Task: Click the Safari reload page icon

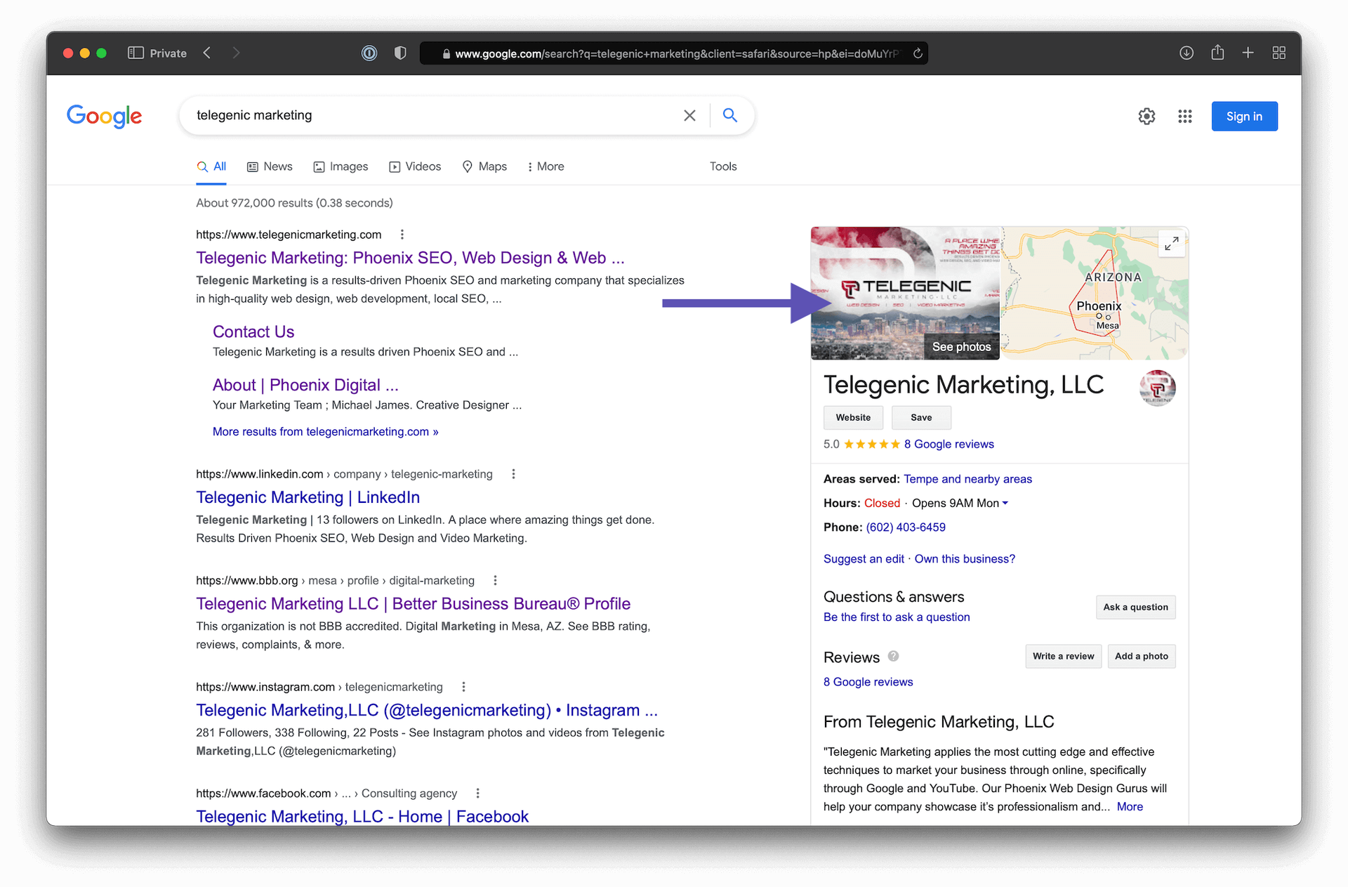Action: [x=918, y=53]
